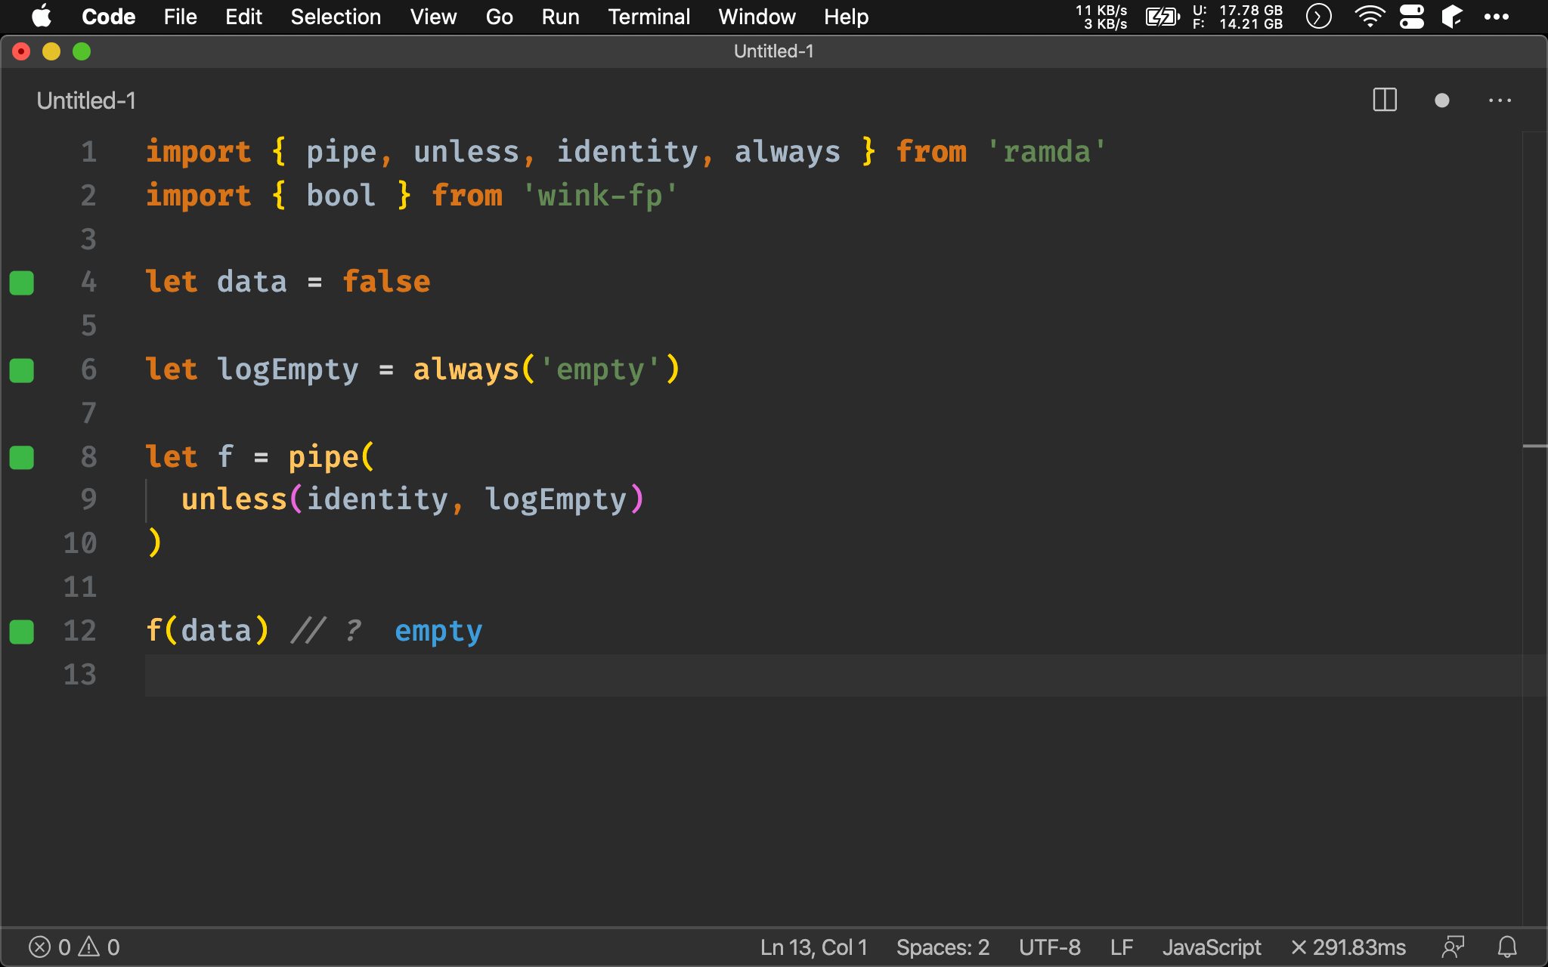Screen dimensions: 1548x967
Task: Open the File menu
Action: [180, 17]
